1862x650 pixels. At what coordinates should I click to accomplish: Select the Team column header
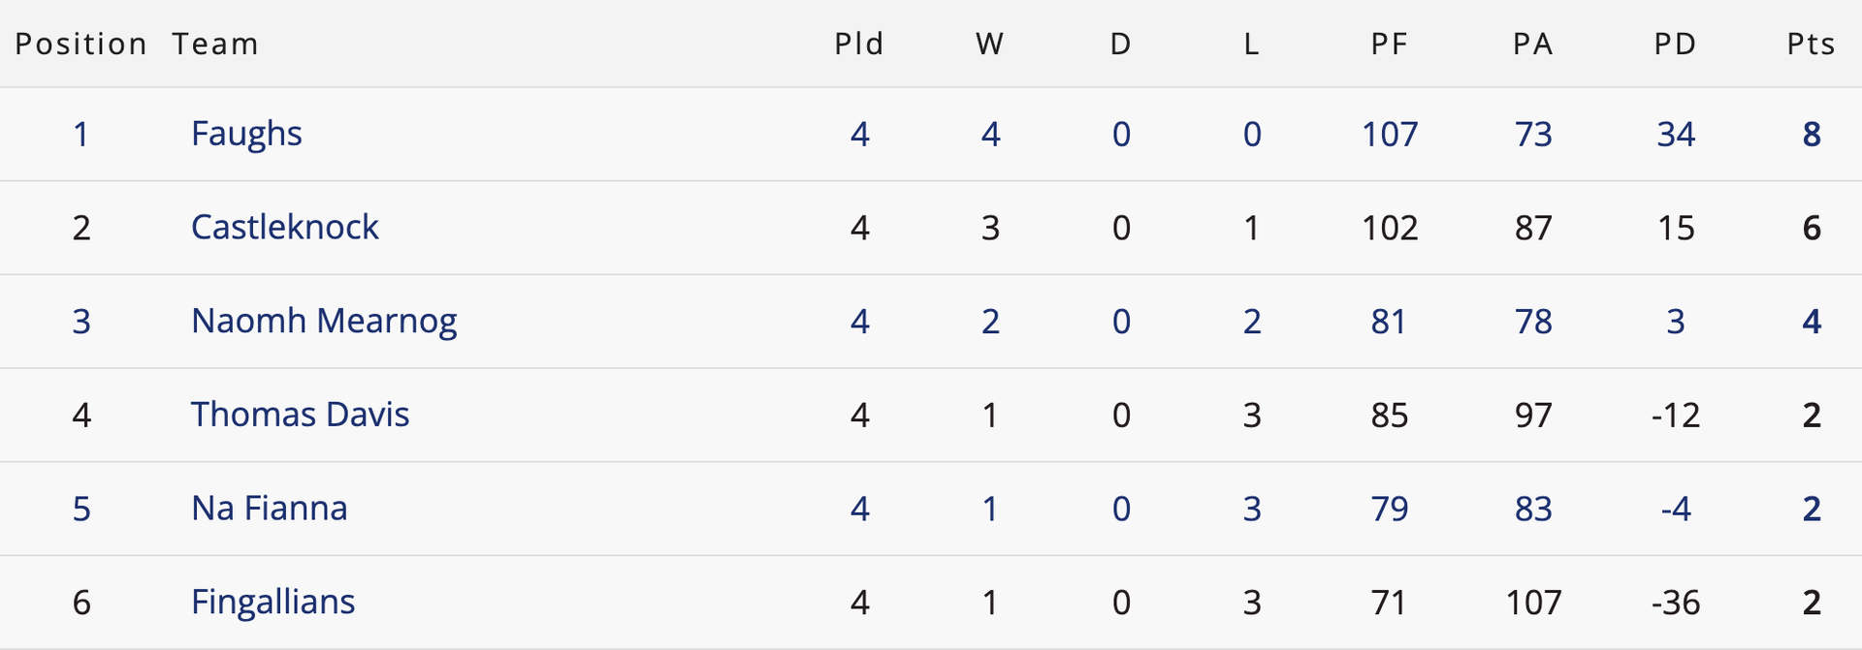click(215, 44)
